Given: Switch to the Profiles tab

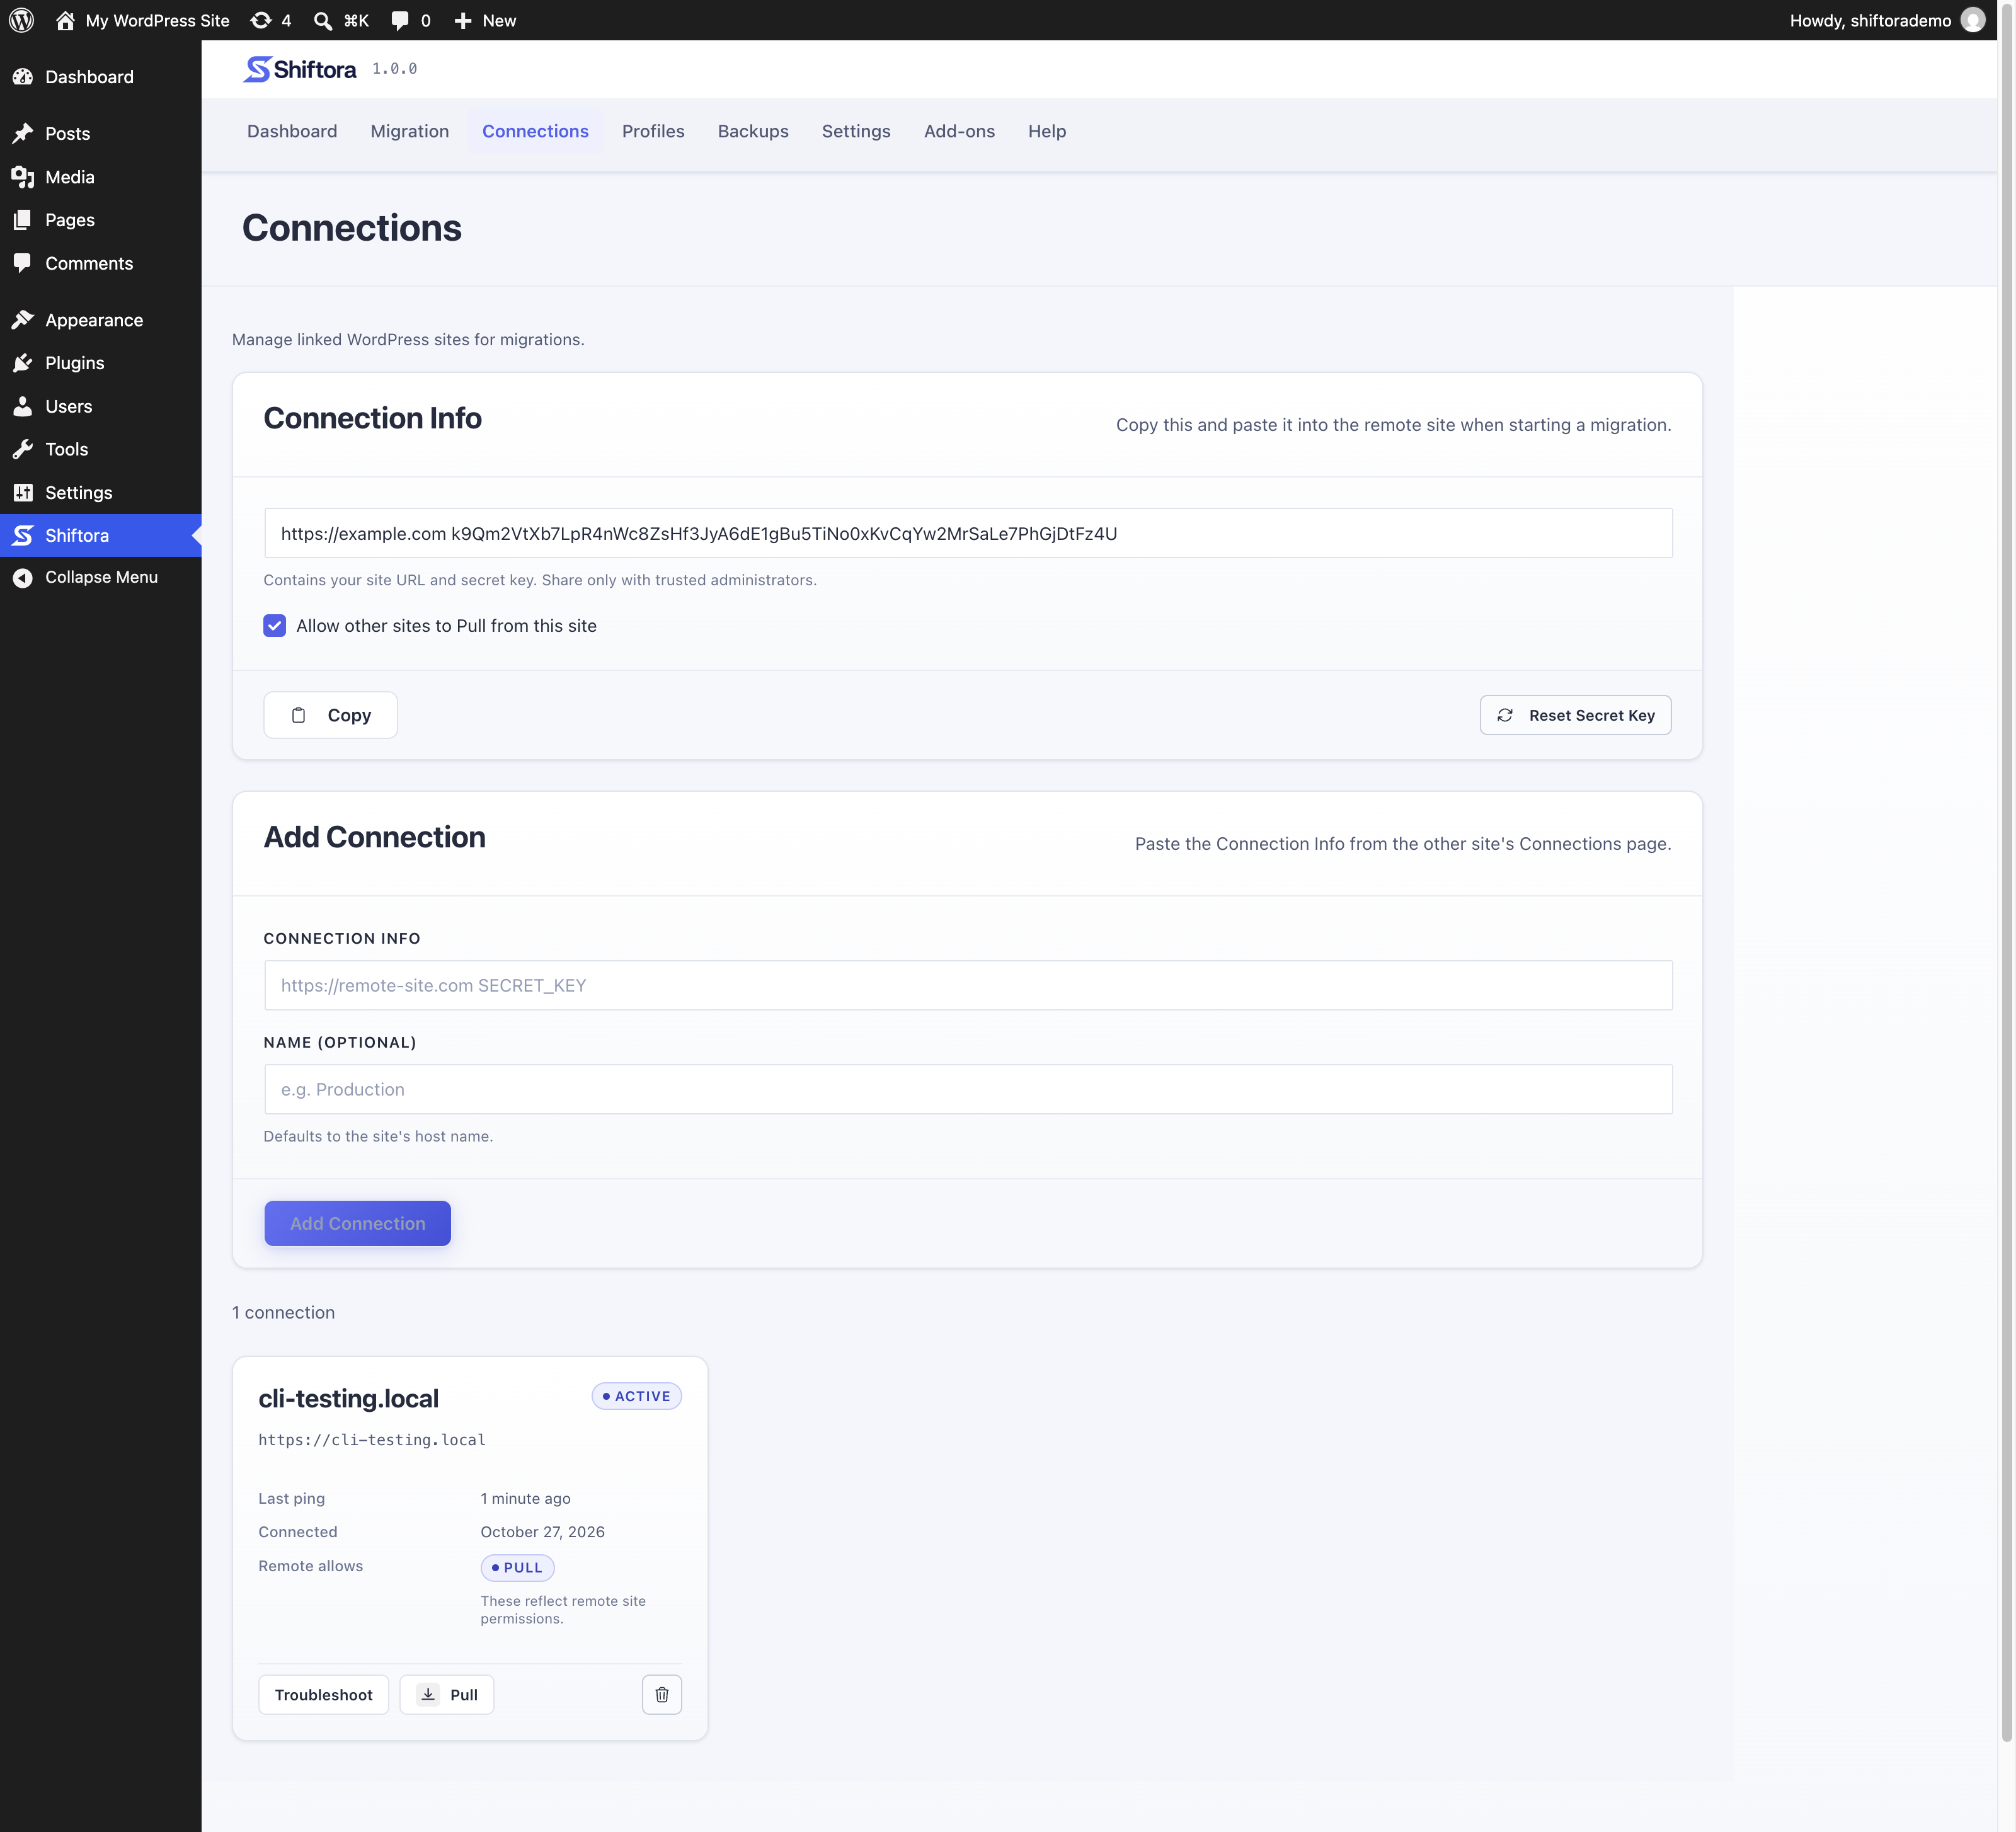Looking at the screenshot, I should pos(653,131).
